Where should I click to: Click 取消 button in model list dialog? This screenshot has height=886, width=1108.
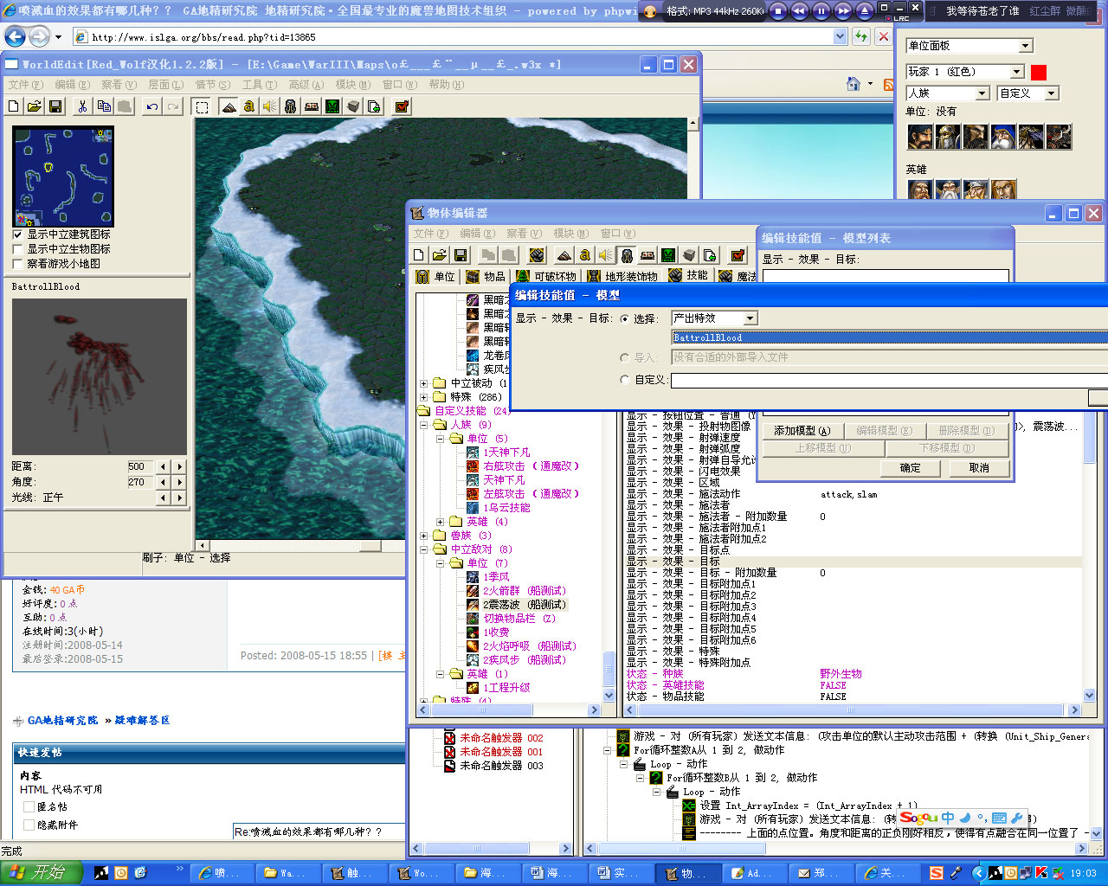pos(979,468)
